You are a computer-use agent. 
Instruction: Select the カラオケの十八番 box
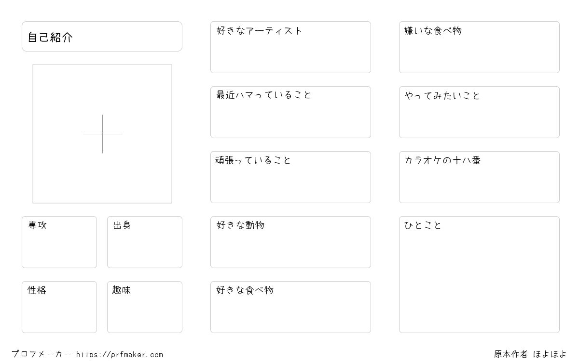pyautogui.click(x=479, y=177)
